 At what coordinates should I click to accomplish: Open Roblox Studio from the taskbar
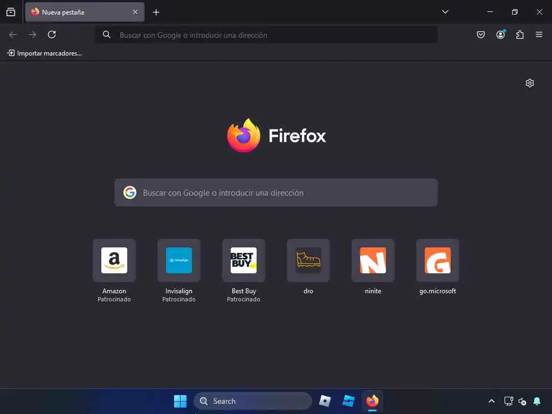tap(349, 401)
